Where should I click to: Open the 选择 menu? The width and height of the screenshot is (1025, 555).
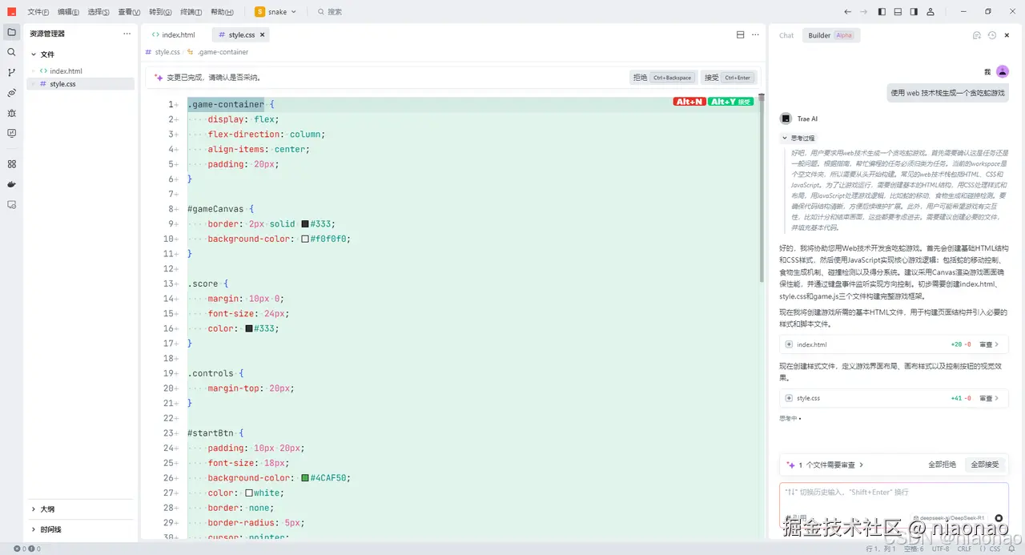(x=98, y=12)
